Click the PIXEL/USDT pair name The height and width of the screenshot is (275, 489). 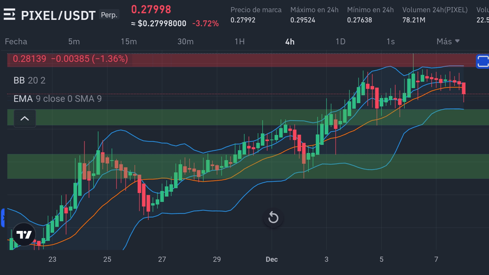(x=58, y=16)
